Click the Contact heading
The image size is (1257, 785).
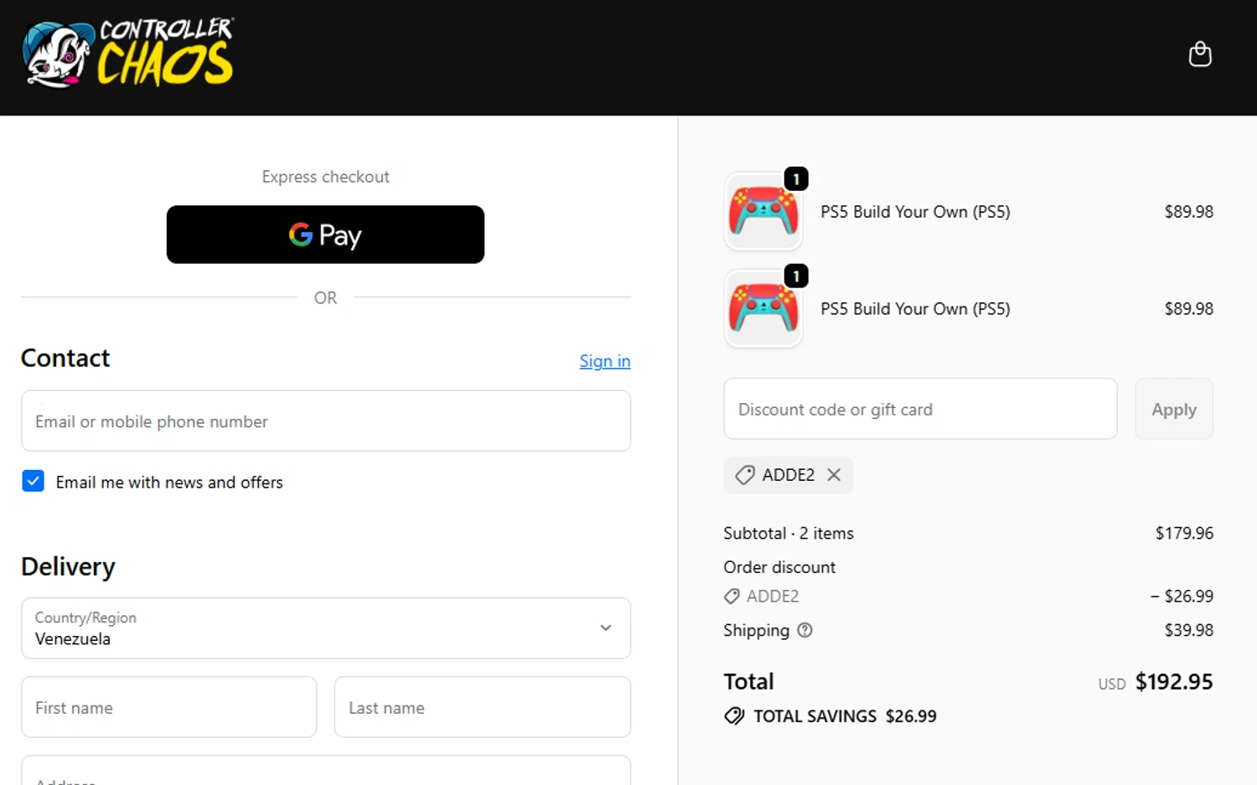coord(65,359)
